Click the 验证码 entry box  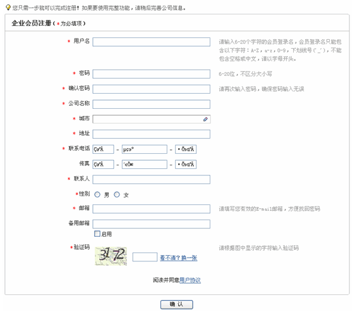pyautogui.click(x=145, y=257)
